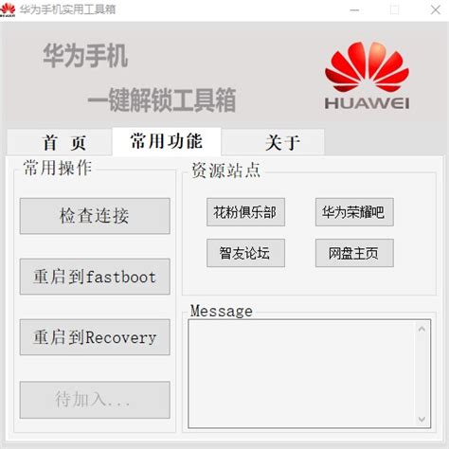Click 重启到fastboot button
The width and height of the screenshot is (449, 449).
[x=95, y=277]
